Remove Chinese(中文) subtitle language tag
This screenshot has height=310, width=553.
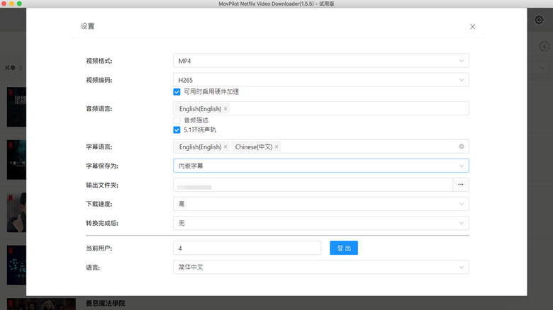click(x=276, y=147)
